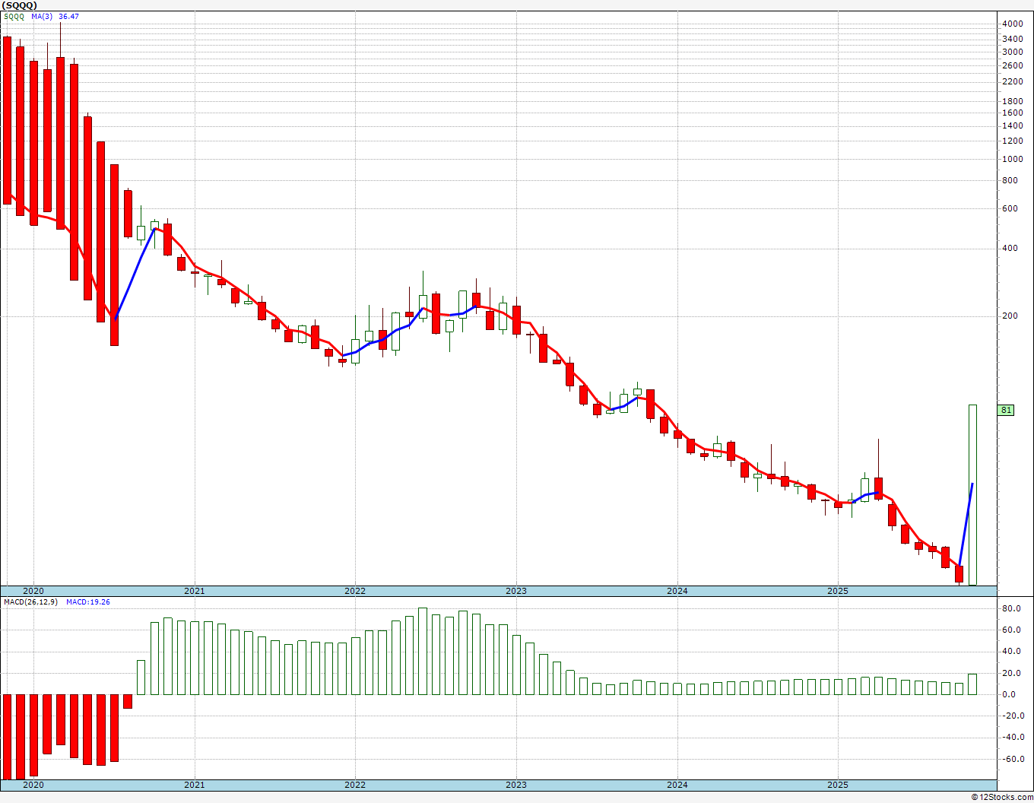Select the 2025 marker on MACD timeline

[x=838, y=785]
